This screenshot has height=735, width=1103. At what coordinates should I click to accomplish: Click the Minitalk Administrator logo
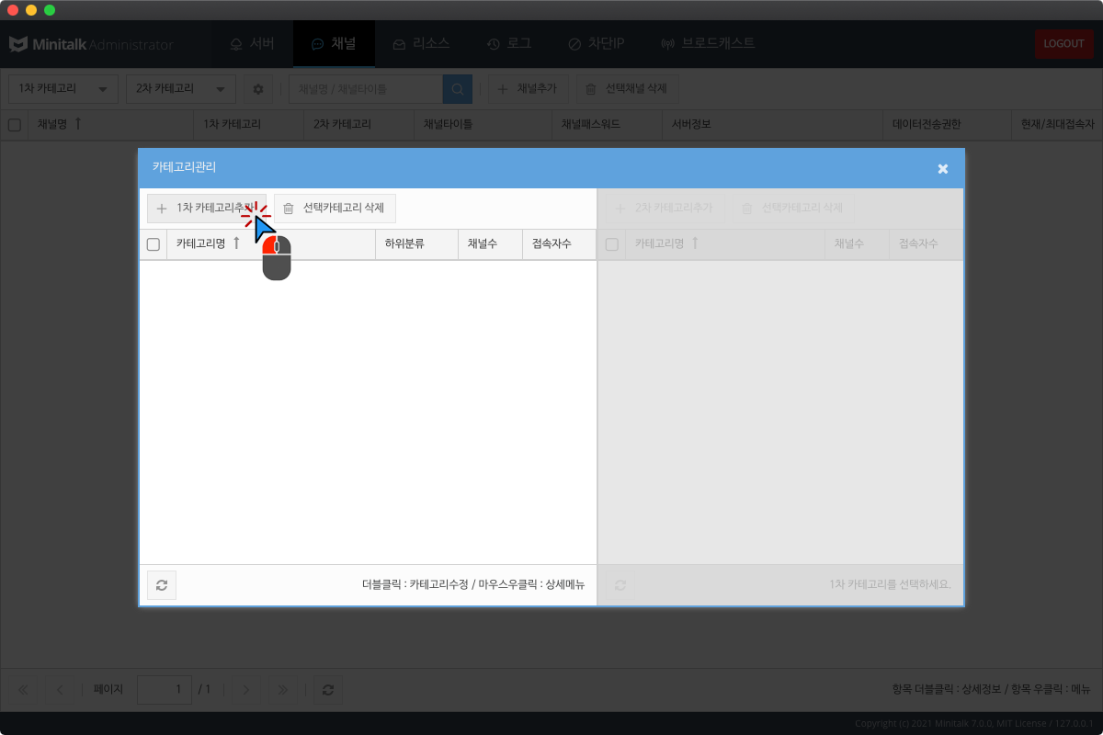coord(91,44)
